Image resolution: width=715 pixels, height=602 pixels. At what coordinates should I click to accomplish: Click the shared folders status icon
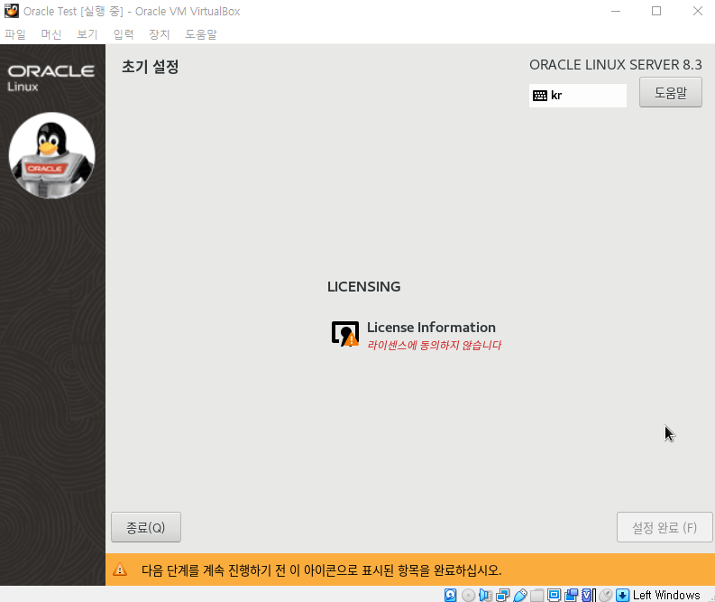click(537, 595)
